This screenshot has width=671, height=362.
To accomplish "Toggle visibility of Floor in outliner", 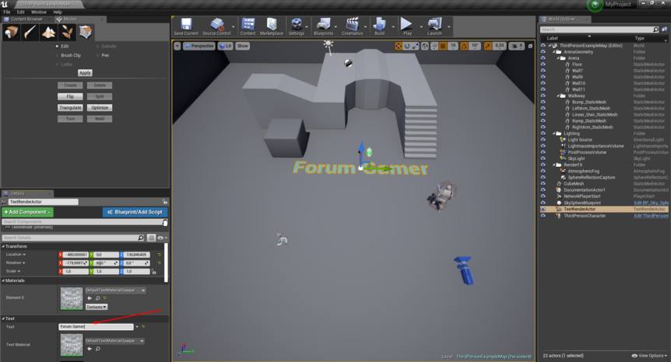I will 543,64.
